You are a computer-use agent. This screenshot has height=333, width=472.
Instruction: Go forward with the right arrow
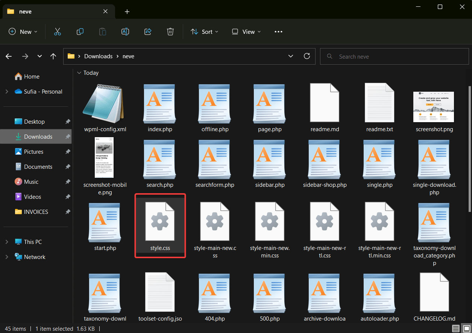(x=25, y=56)
